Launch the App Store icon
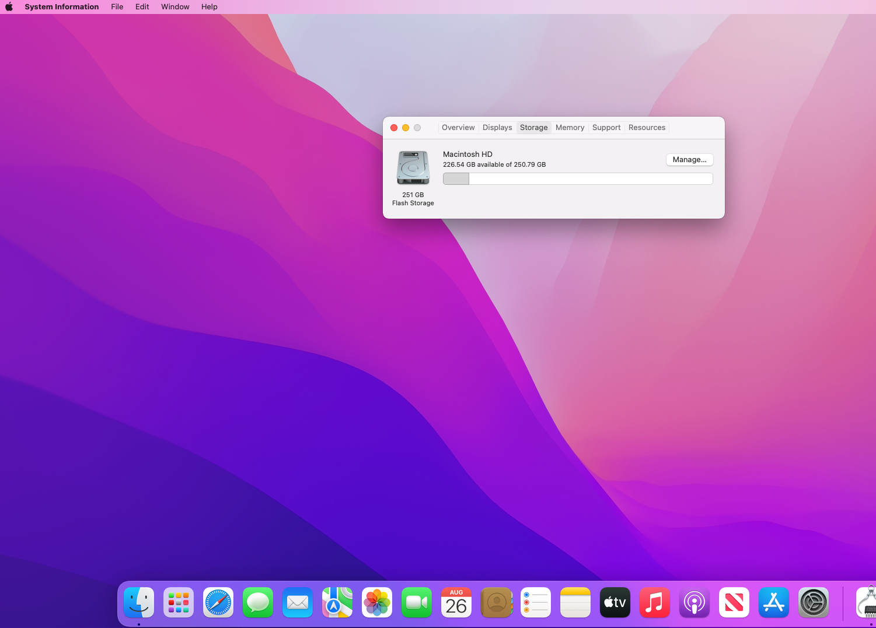Image resolution: width=876 pixels, height=628 pixels. (x=774, y=602)
